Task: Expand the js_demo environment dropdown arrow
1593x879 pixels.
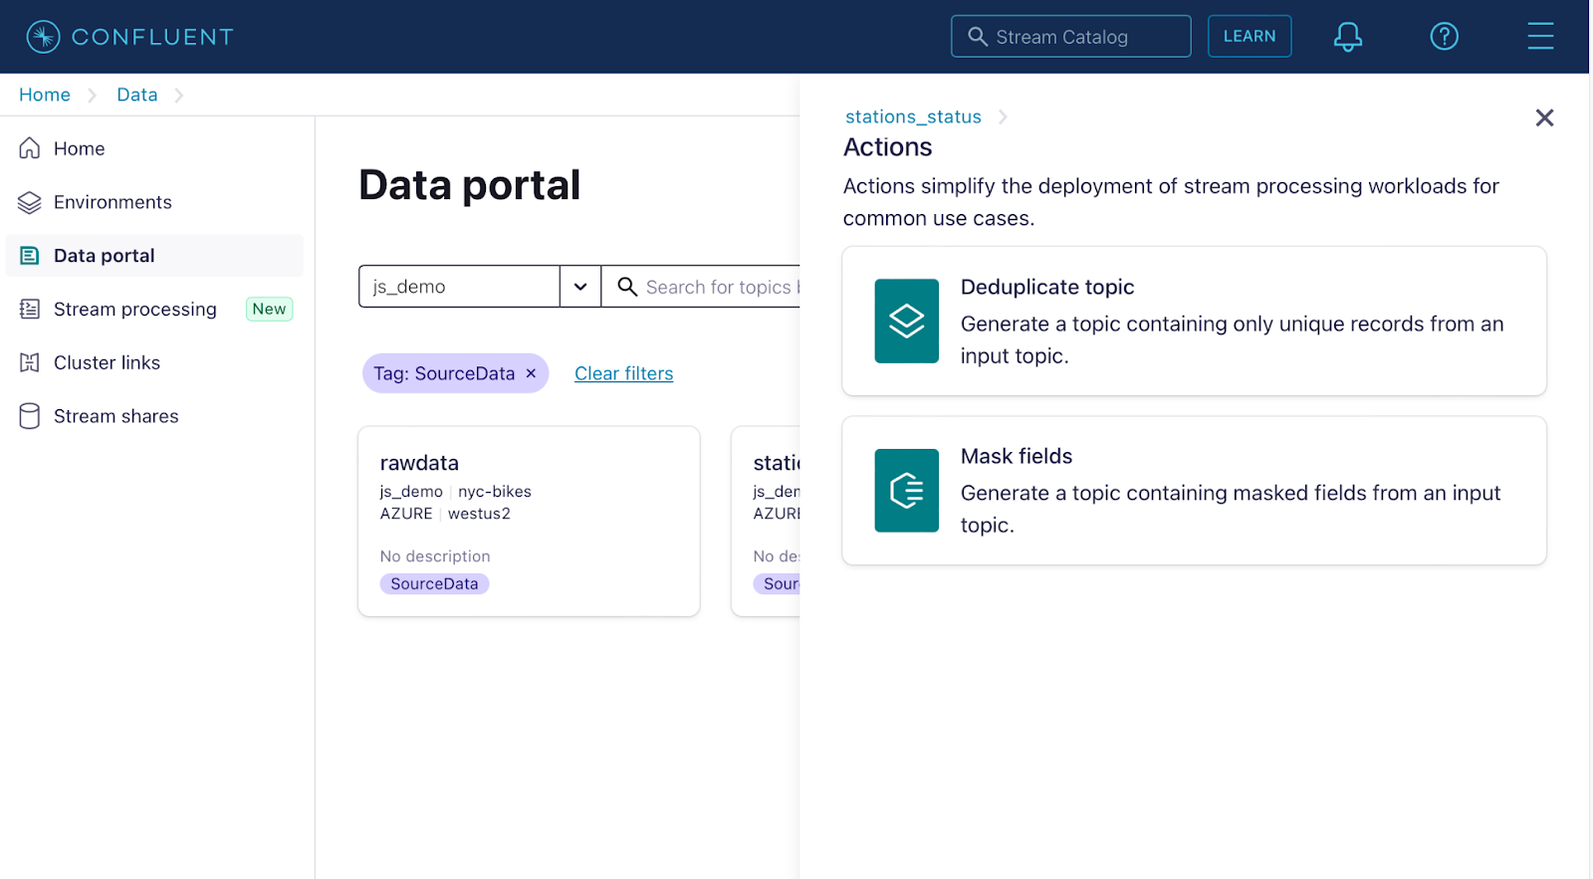Action: coord(580,287)
